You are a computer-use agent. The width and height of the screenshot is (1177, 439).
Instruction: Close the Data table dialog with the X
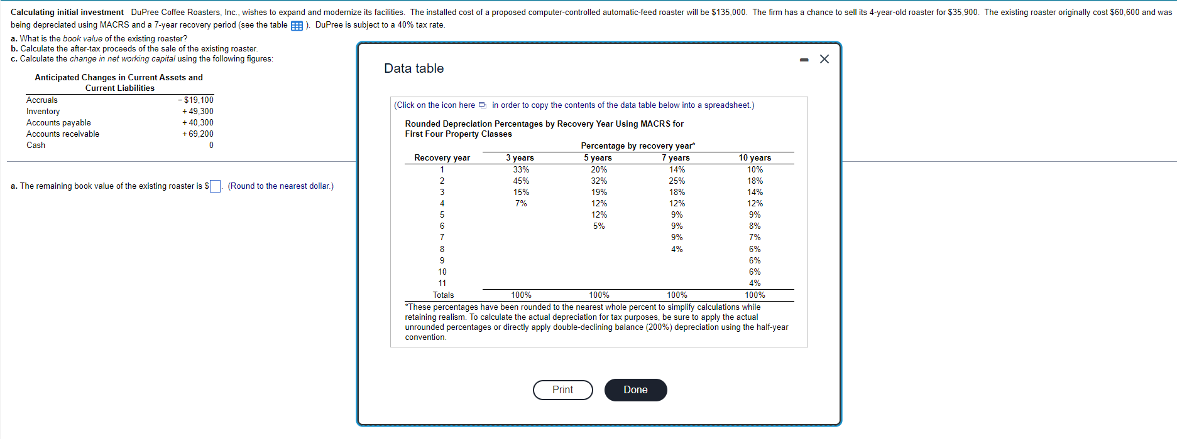click(824, 59)
